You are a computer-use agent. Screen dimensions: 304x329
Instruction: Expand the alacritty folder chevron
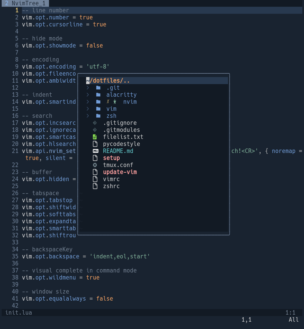click(x=88, y=95)
